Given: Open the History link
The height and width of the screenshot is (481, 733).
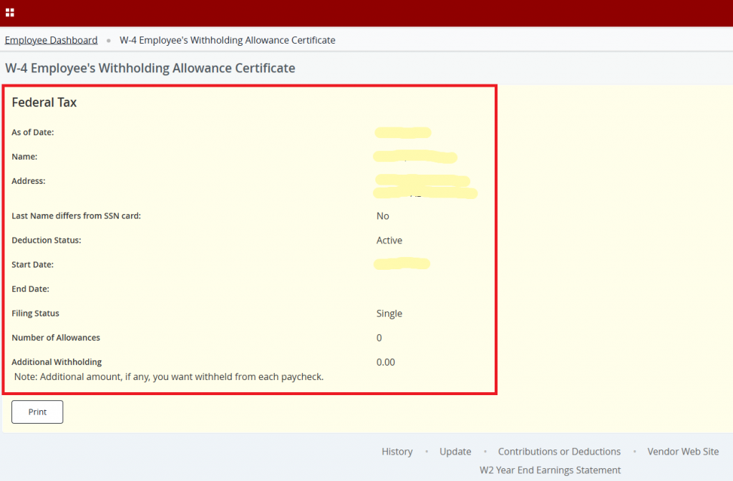Looking at the screenshot, I should (x=397, y=452).
